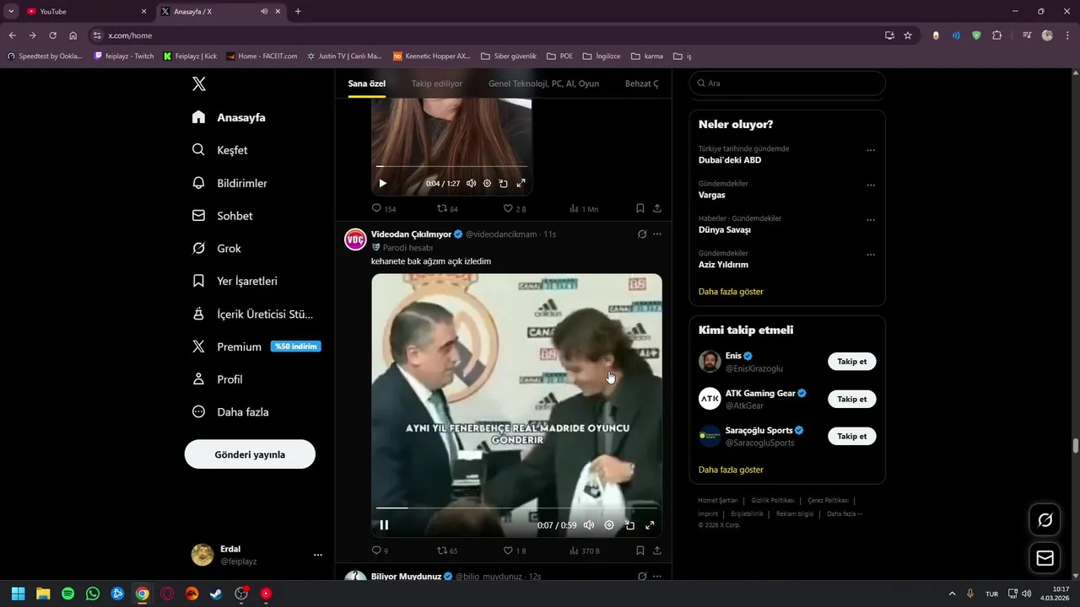Click repost icon showing 84
This screenshot has height=607, width=1080.
tap(442, 208)
